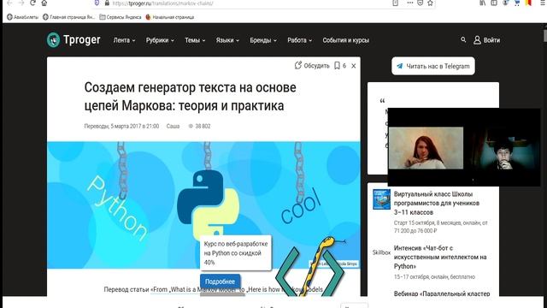Click the back navigation arrow
This screenshot has width=547, height=308.
(9, 3)
